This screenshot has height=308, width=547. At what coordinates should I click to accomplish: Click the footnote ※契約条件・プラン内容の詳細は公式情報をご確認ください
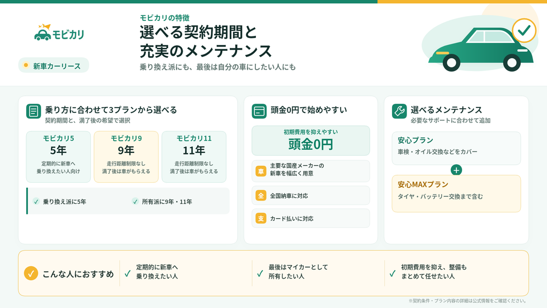467,301
